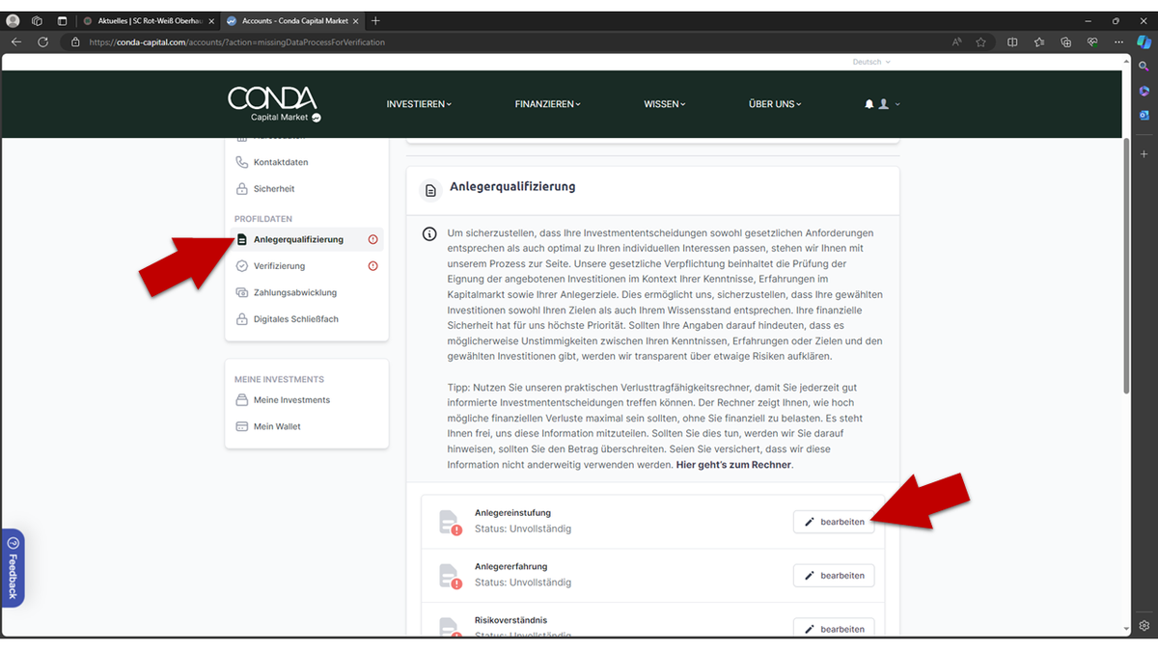The width and height of the screenshot is (1158, 651).
Task: Open the Deutsch language dropdown
Action: pyautogui.click(x=871, y=62)
